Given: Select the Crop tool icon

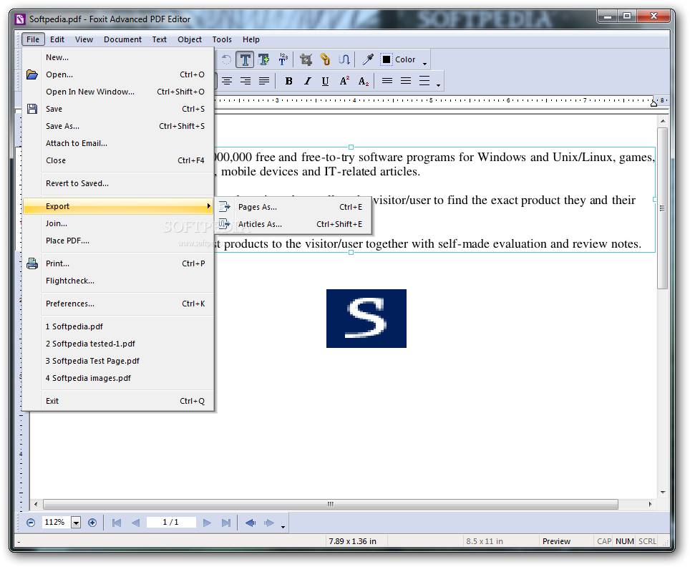Looking at the screenshot, I should pyautogui.click(x=306, y=59).
